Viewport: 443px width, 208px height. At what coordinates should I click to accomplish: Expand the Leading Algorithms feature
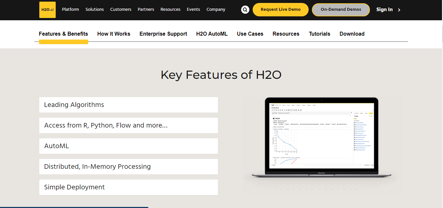click(x=128, y=105)
